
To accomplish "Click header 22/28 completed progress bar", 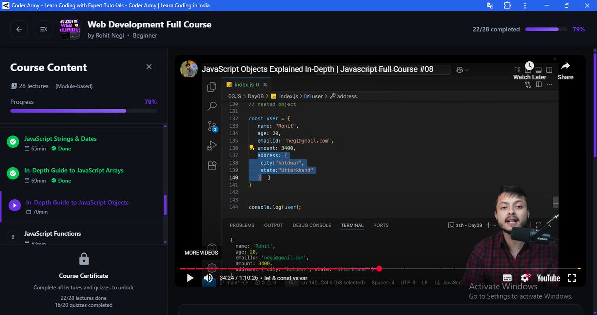I will (x=545, y=29).
